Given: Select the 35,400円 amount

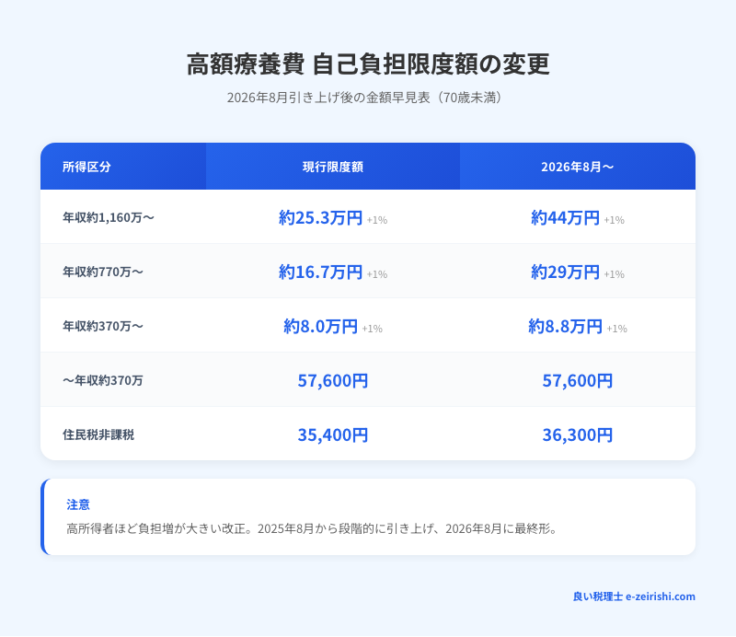Looking at the screenshot, I should 333,434.
